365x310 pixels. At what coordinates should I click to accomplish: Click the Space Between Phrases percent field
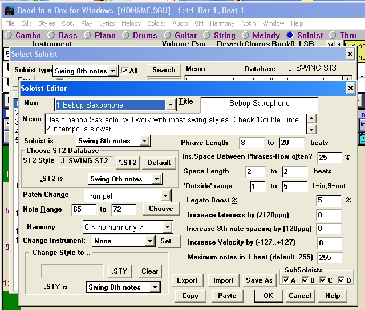tap(330, 158)
